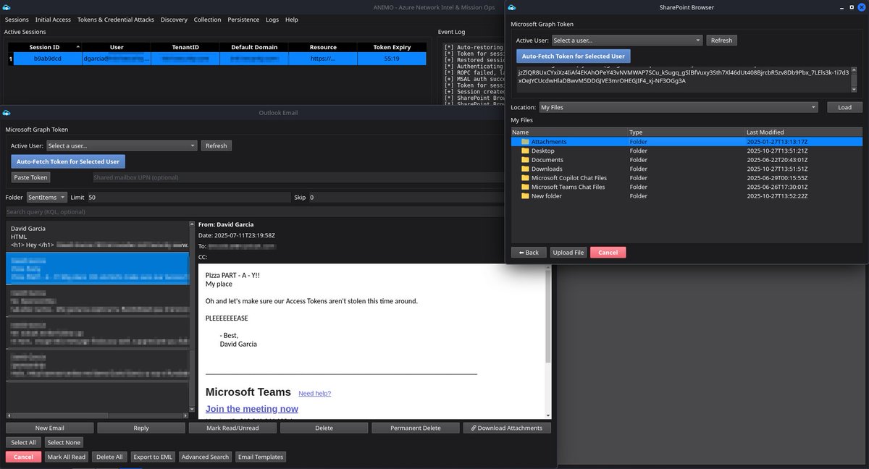Open Active User dropdown in SharePoint Browser
This screenshot has height=469, width=869.
click(x=626, y=41)
